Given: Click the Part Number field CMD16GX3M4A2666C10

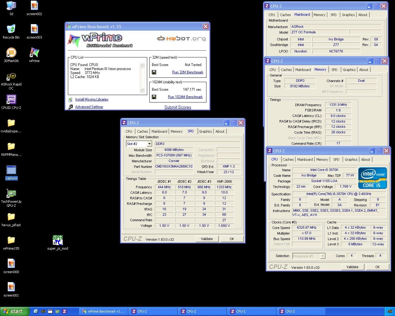Looking at the screenshot, I should point(174,167).
